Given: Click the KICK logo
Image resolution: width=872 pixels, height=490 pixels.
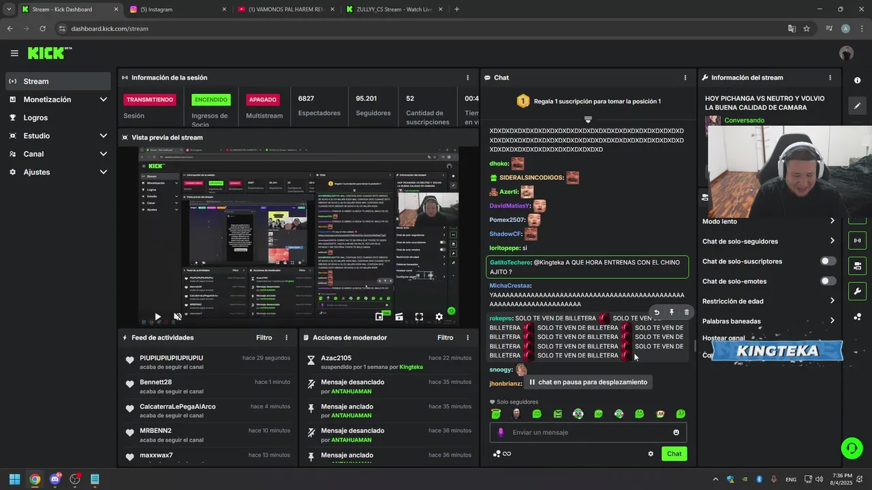Looking at the screenshot, I should [49, 53].
